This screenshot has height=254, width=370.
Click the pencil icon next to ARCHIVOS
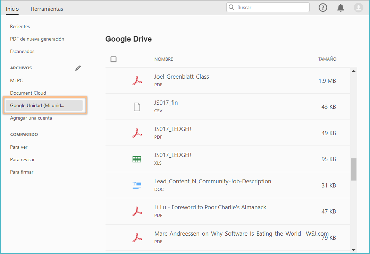[x=78, y=68]
